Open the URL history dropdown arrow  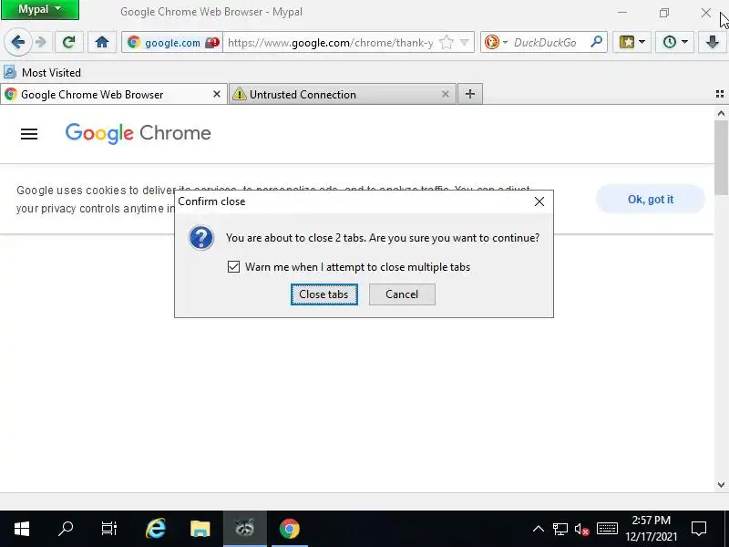464,42
